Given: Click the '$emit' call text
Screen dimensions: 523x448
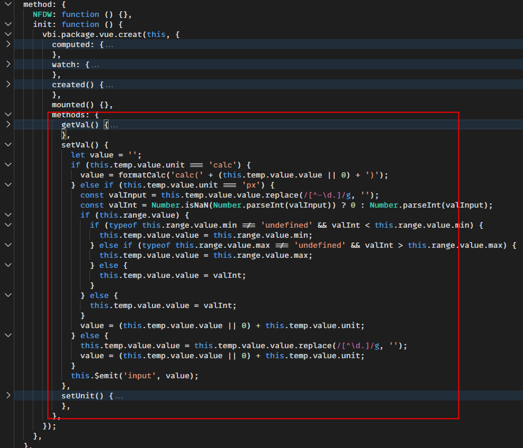Looking at the screenshot, I should (106, 376).
